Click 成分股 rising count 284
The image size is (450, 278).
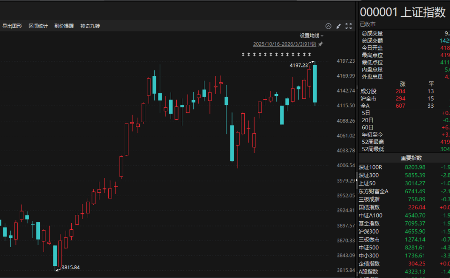400,91
